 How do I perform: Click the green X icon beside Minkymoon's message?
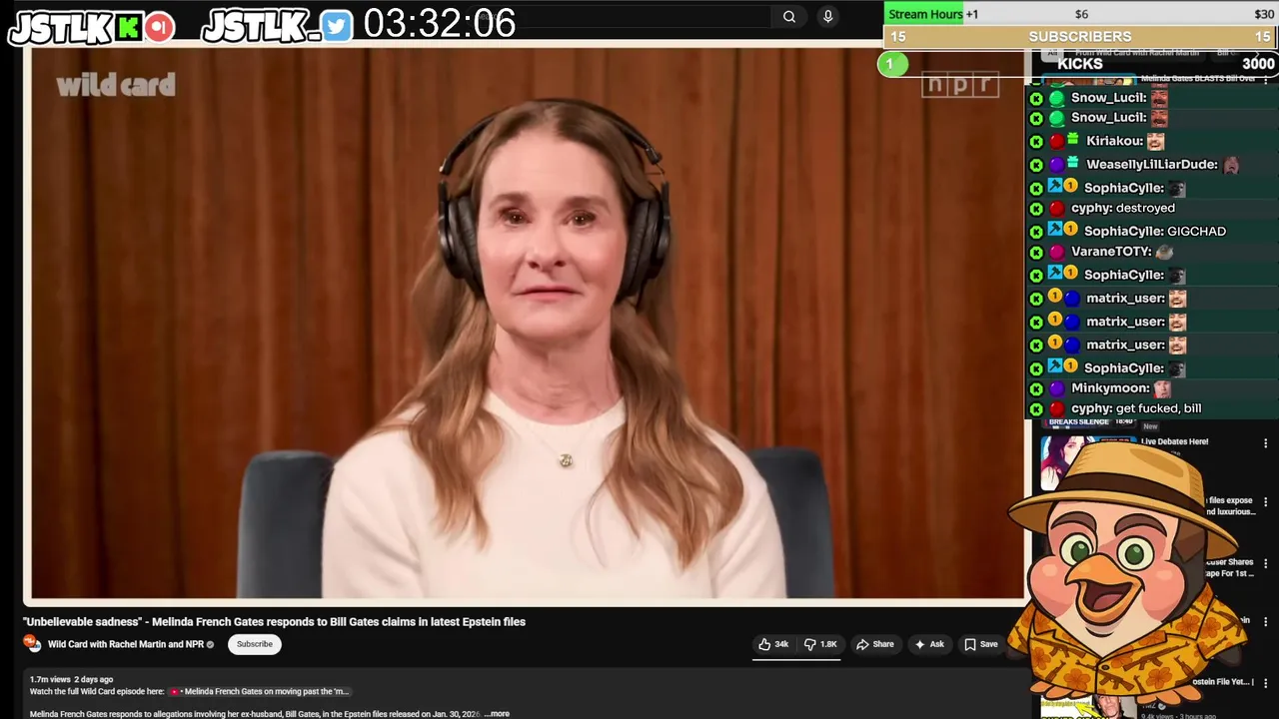(1036, 388)
